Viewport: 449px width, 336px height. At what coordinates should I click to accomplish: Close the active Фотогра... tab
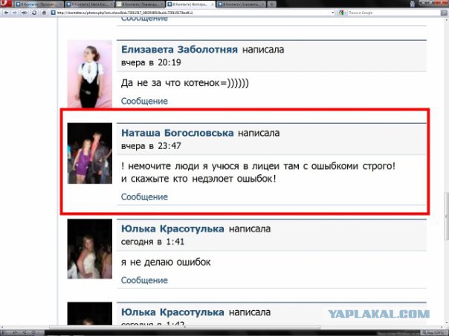(212, 4)
